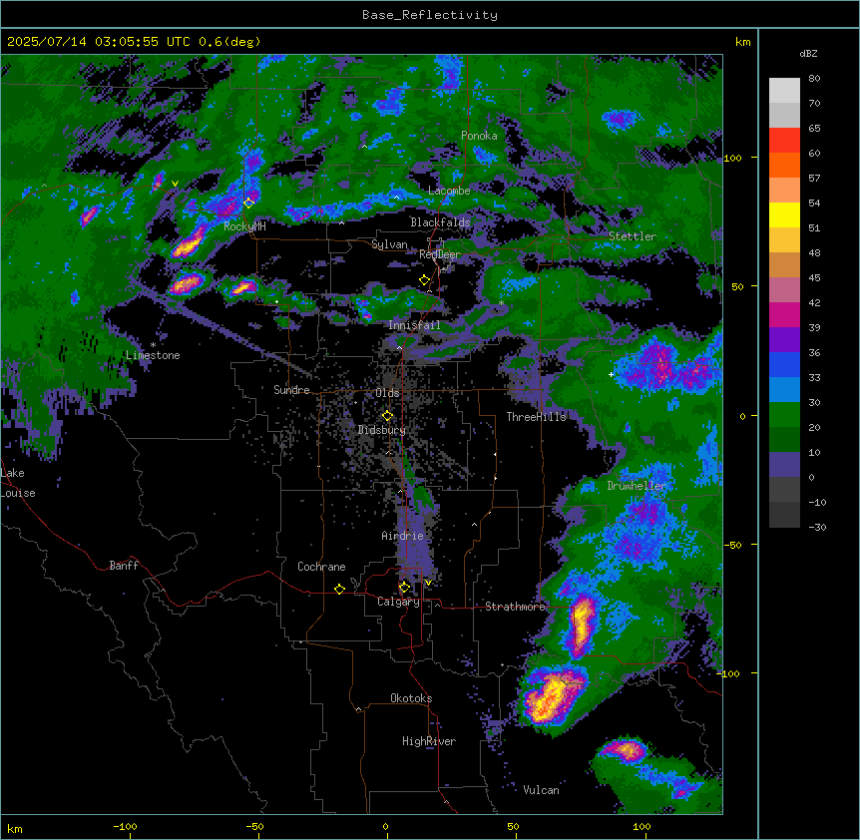Screen dimensions: 860x840
Task: Select the slate blue 0-10 dBZ legend swatch
Action: [784, 465]
